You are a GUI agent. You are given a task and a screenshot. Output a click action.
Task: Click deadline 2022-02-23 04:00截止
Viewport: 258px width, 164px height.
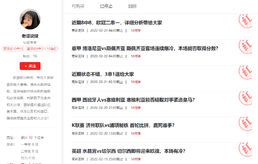[x=107, y=30]
